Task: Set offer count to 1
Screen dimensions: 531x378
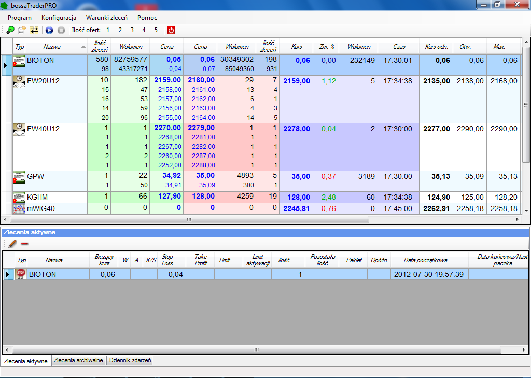Action: 108,30
